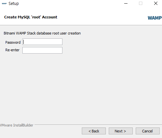Screen dimensions: 162x138
Task: Go to the next step with Next >
Action: click(121, 131)
